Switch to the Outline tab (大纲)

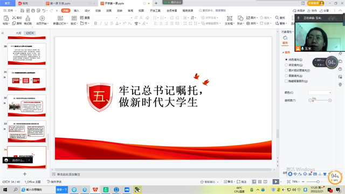(x=18, y=33)
